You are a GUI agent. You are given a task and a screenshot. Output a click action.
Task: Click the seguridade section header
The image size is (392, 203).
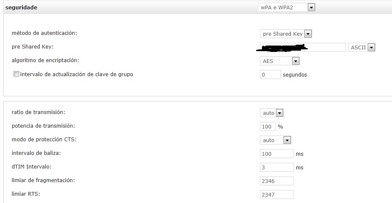click(21, 8)
